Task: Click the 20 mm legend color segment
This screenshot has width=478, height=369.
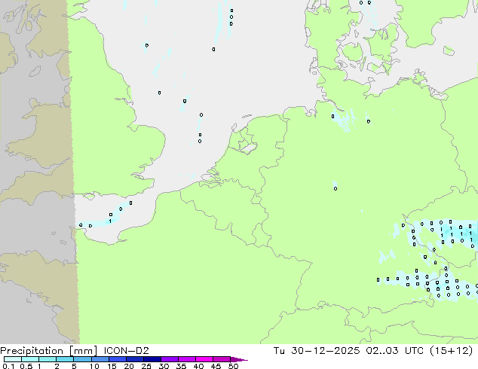Action: click(x=134, y=359)
